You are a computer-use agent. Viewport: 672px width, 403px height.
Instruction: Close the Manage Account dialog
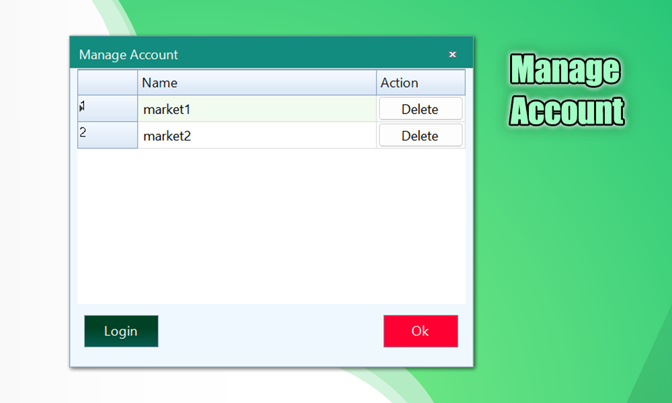pyautogui.click(x=452, y=54)
